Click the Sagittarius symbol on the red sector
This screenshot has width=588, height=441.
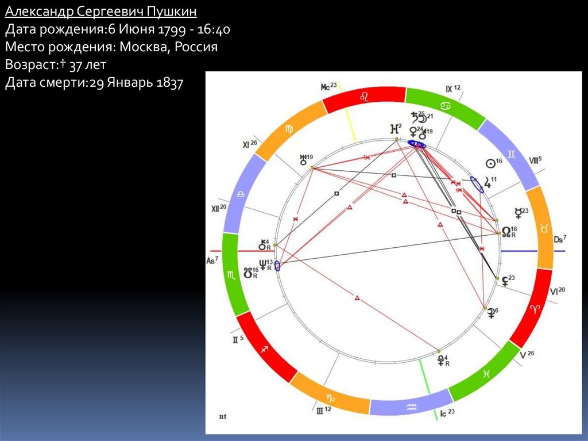(265, 349)
